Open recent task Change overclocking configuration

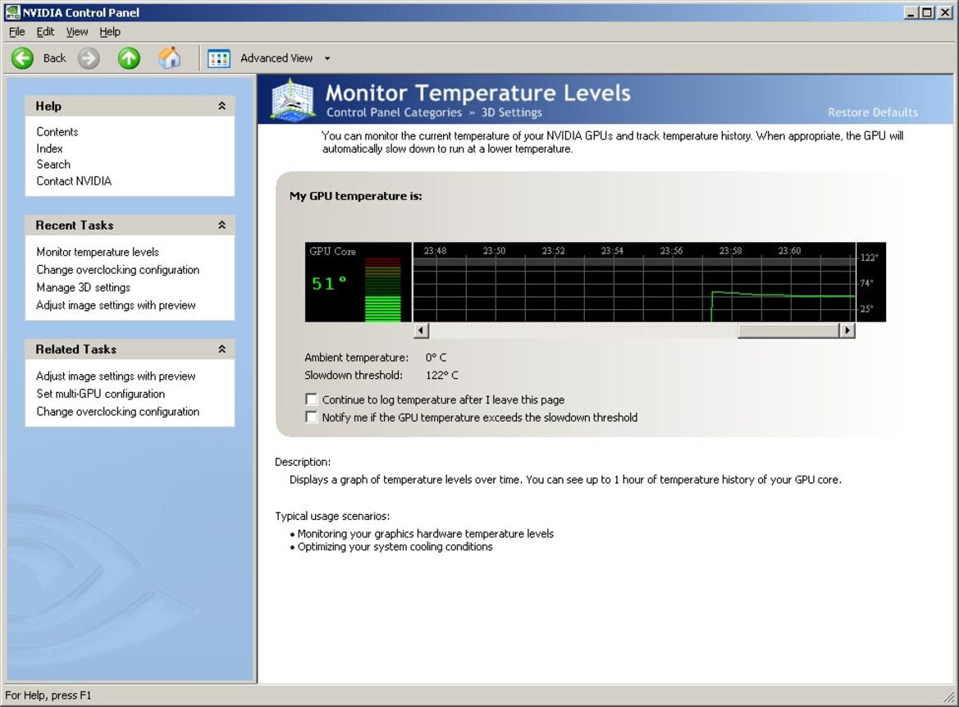[117, 270]
